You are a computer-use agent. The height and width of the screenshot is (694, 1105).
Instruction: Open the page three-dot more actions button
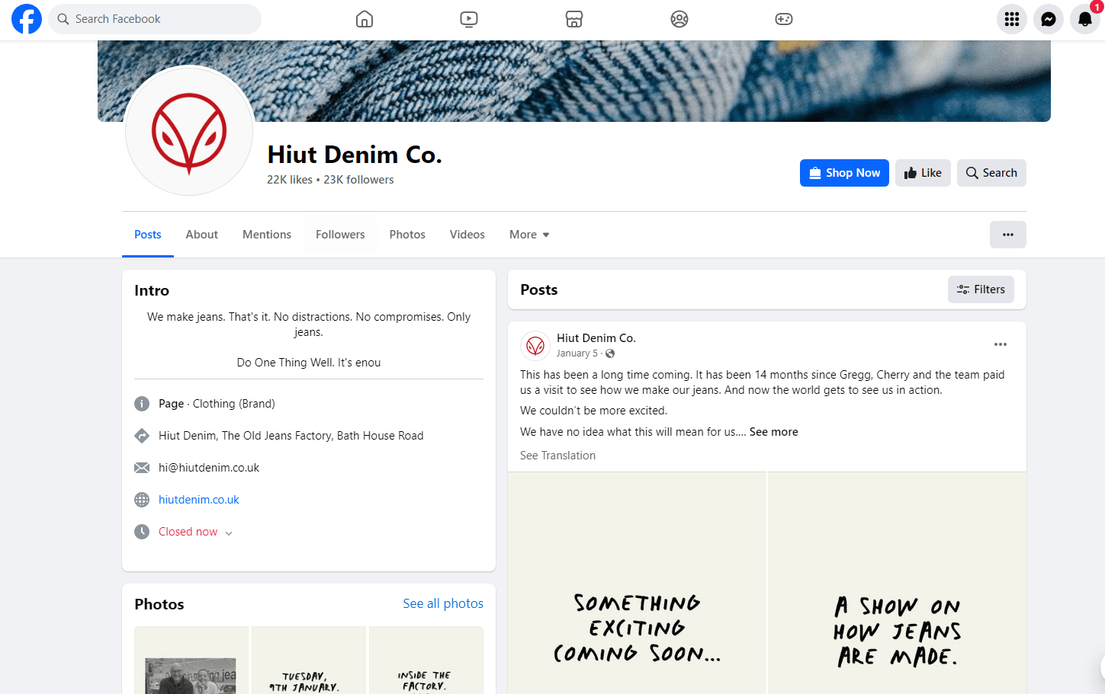(1008, 235)
